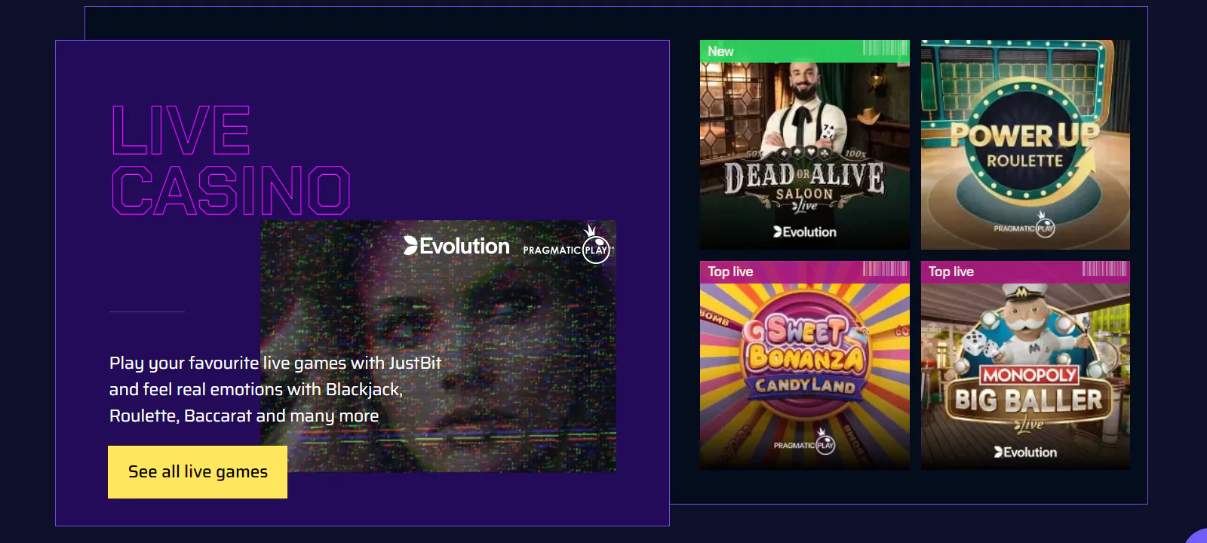The width and height of the screenshot is (1207, 543).
Task: Open the Power Up Roulette game thumbnail
Action: [1025, 145]
